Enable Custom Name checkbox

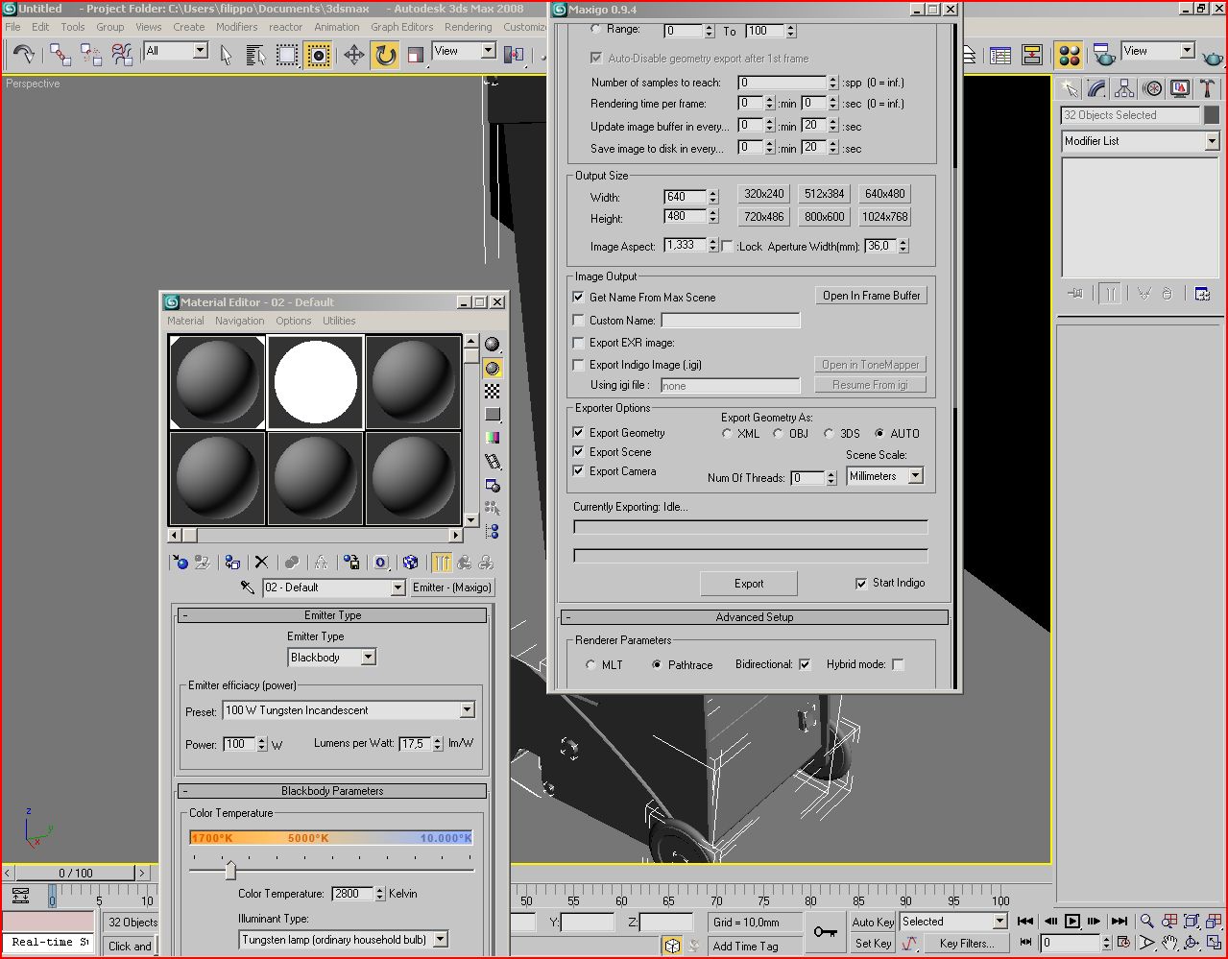coord(578,321)
